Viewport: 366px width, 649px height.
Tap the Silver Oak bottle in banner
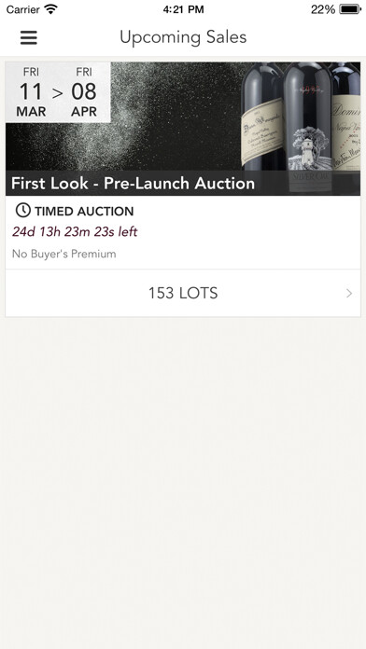(307, 128)
